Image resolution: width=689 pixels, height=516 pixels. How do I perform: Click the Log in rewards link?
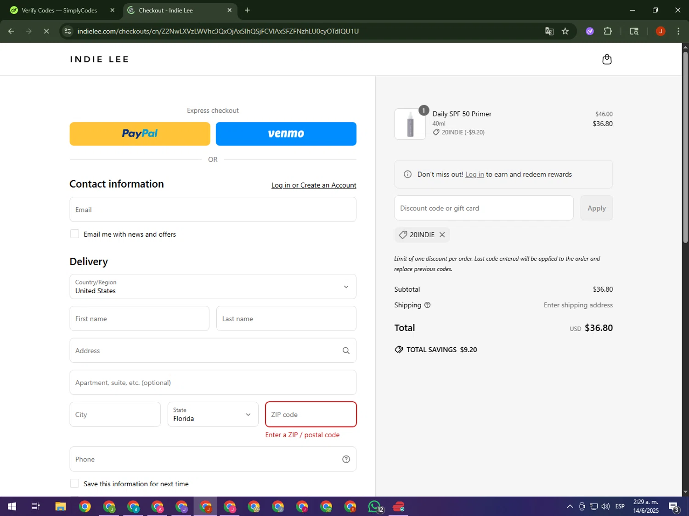pyautogui.click(x=474, y=174)
